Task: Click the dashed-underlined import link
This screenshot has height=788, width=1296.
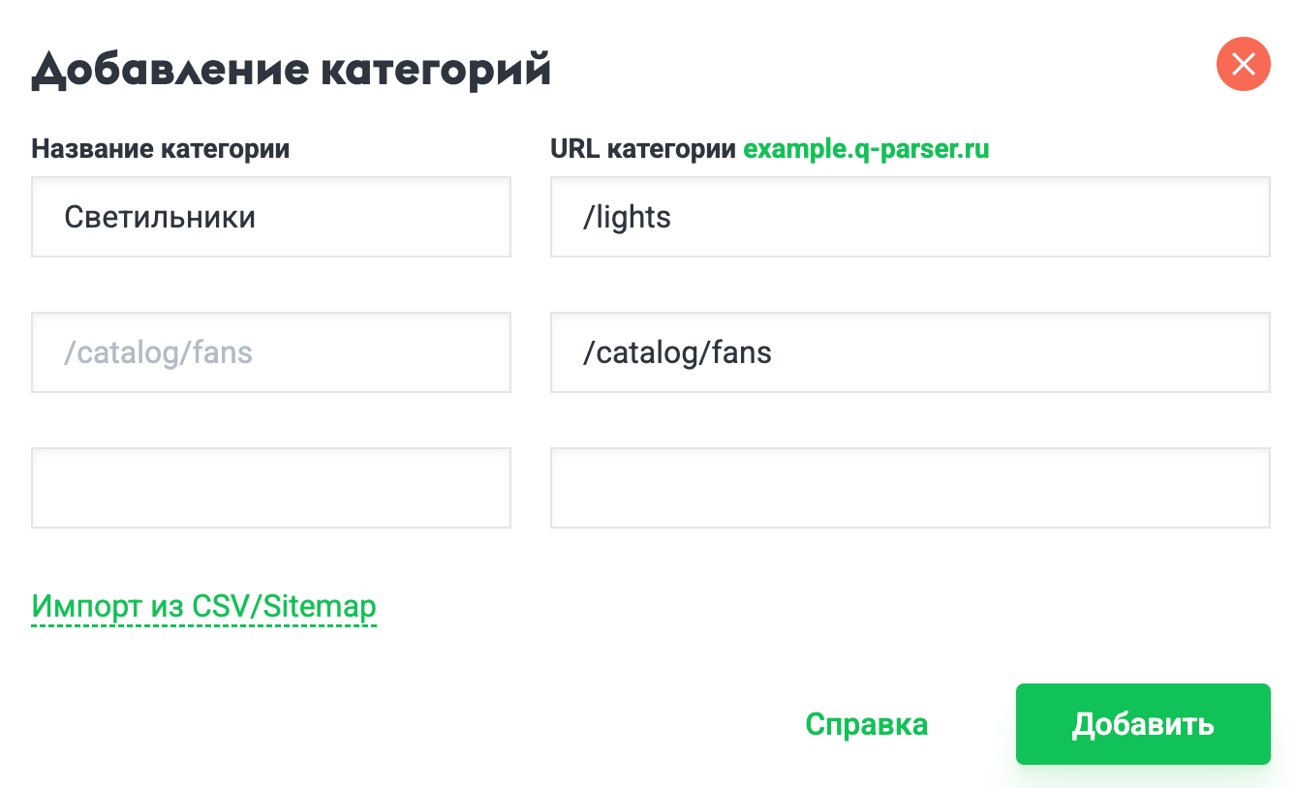Action: coord(204,607)
